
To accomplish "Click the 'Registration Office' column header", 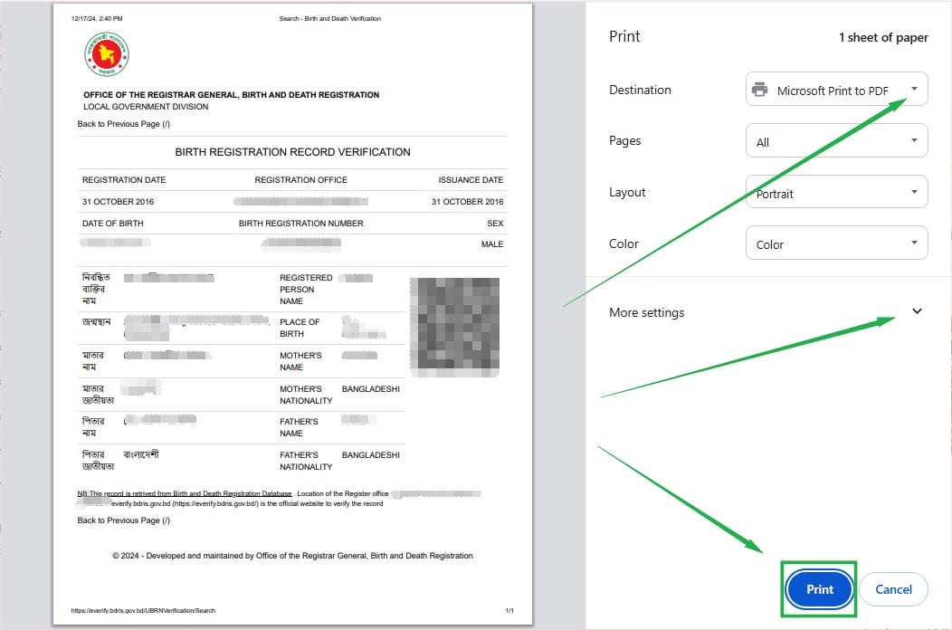I will coord(300,180).
